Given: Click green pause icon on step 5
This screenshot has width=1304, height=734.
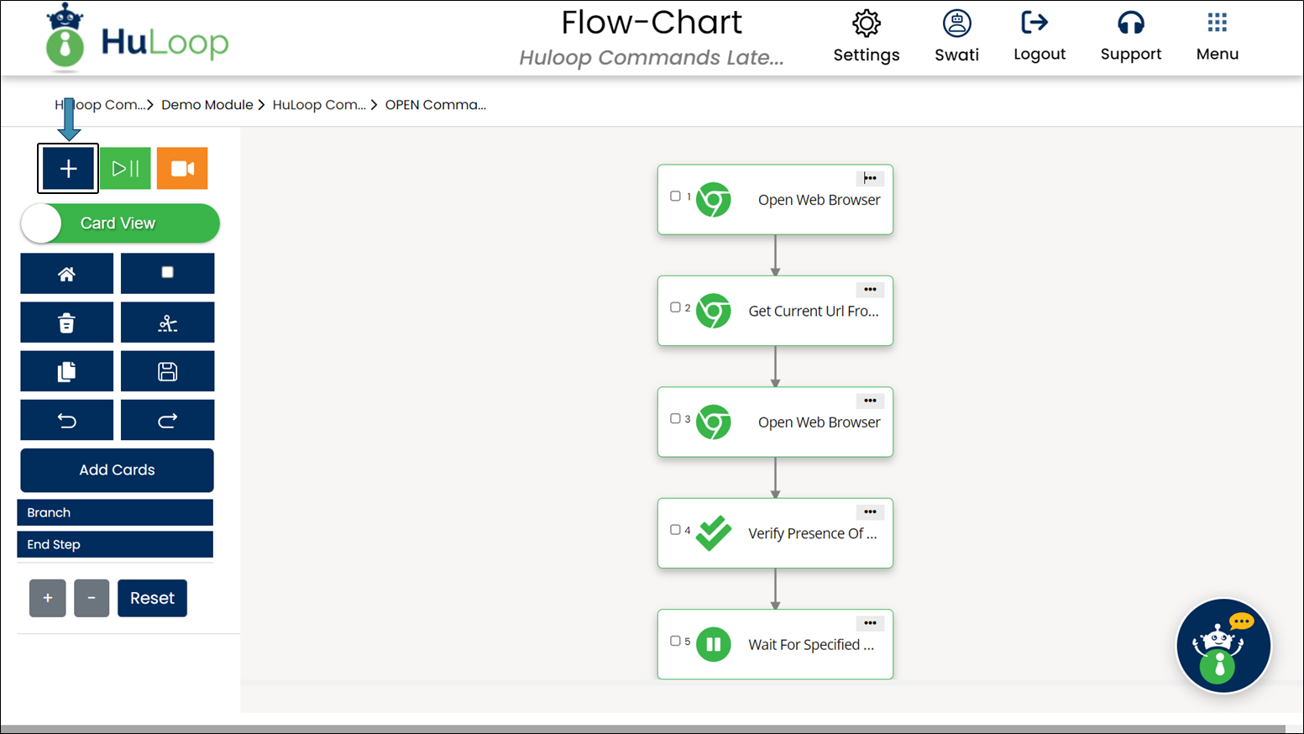Looking at the screenshot, I should 714,645.
